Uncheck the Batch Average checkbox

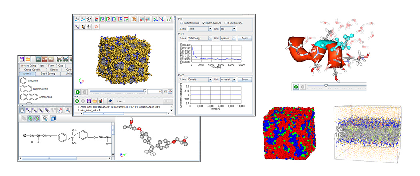point(205,23)
